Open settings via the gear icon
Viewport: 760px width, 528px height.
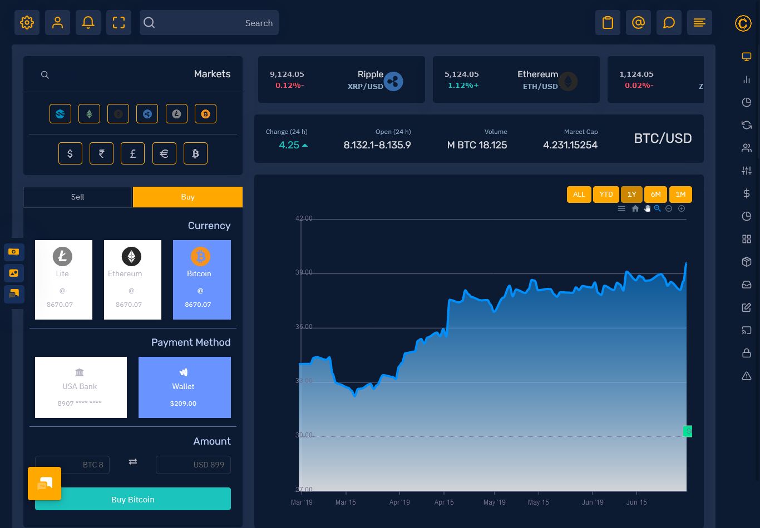27,23
